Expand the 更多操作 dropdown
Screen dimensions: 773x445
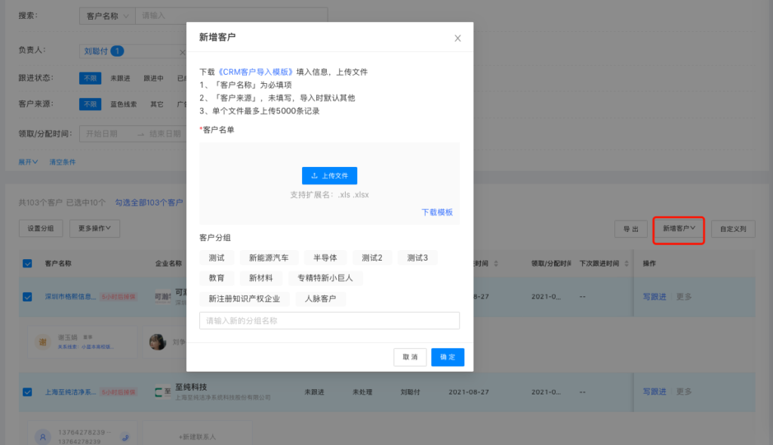coord(94,227)
